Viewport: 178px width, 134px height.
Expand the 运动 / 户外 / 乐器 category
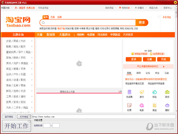(x=32, y=74)
